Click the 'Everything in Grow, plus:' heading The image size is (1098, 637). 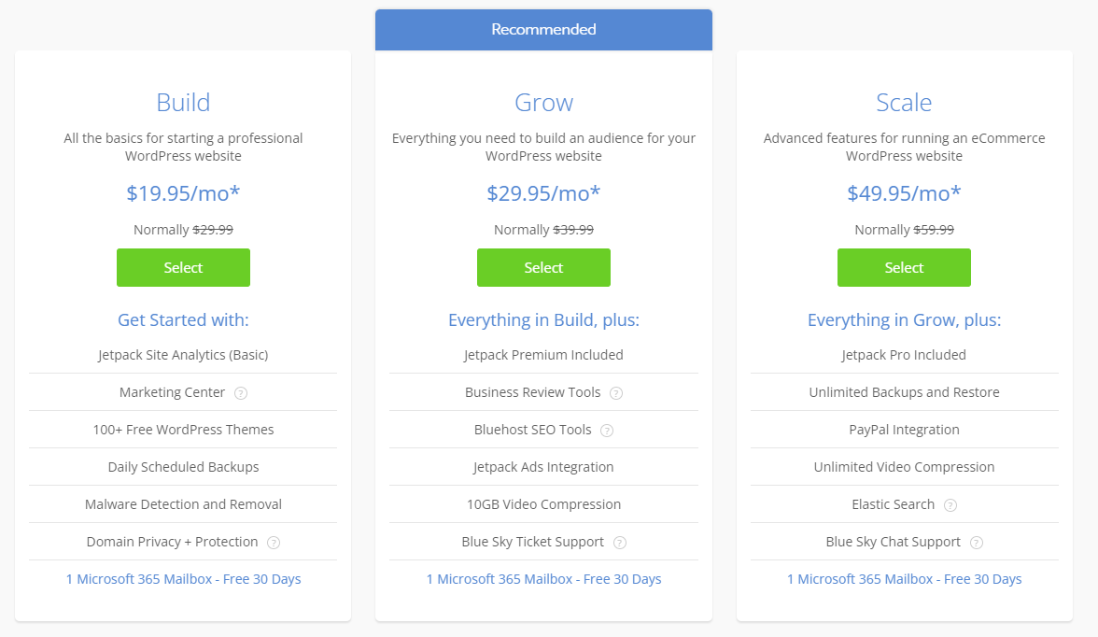click(x=904, y=320)
